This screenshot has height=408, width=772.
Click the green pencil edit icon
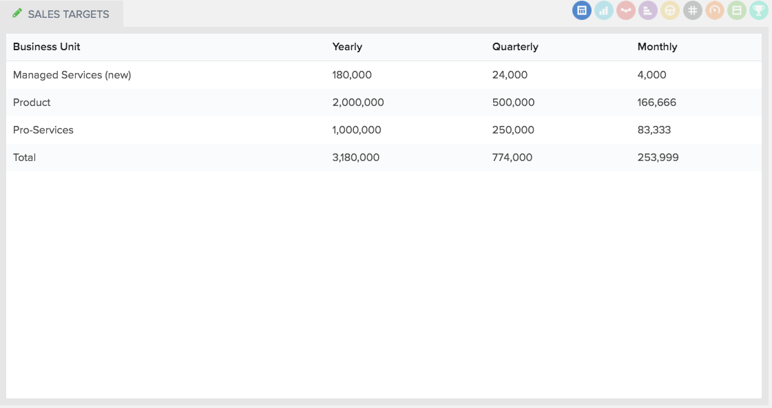tap(17, 13)
